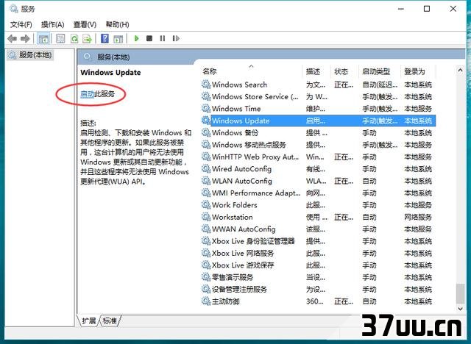This screenshot has height=344, width=471.
Task: Click the gear icon beside Windows Time
Action: coord(206,109)
